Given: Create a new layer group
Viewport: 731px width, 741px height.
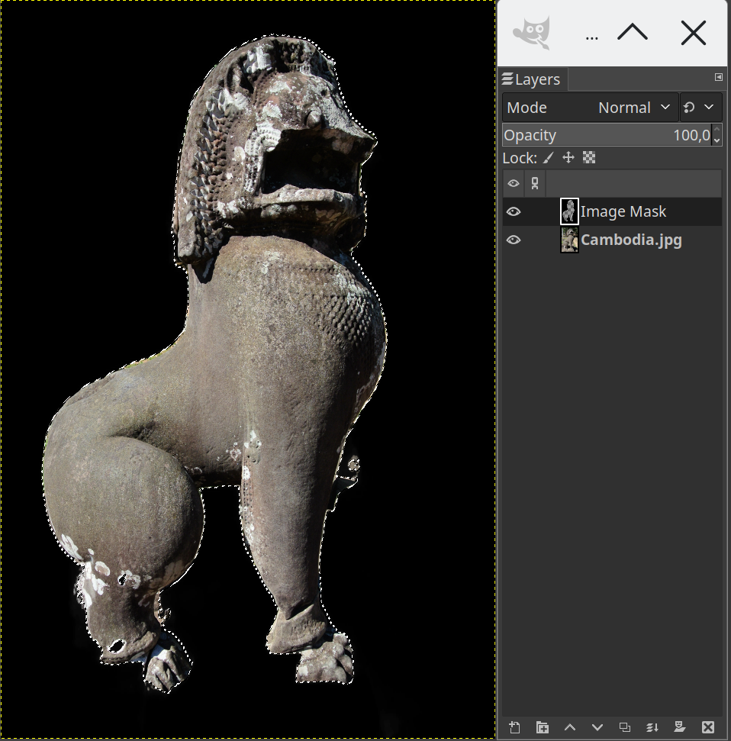Looking at the screenshot, I should (542, 727).
